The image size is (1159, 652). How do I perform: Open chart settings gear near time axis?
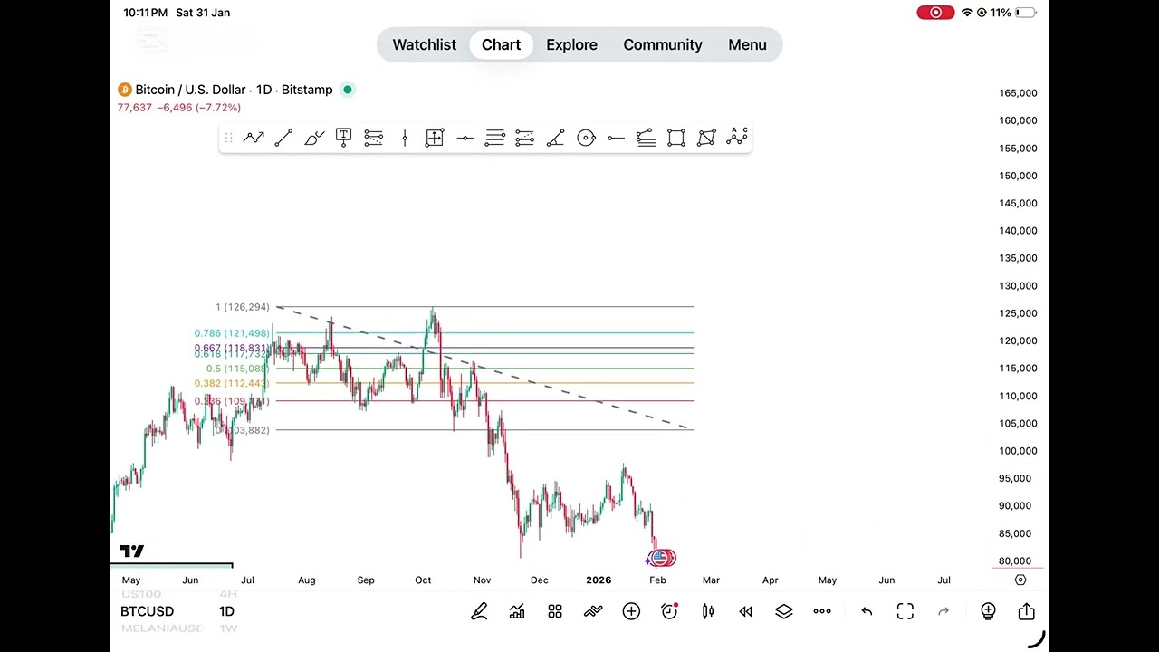(x=1020, y=580)
